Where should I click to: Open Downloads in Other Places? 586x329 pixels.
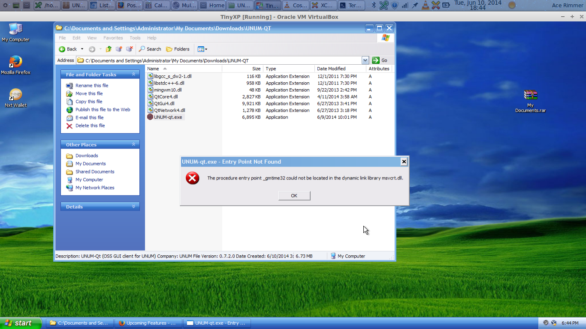(x=87, y=156)
